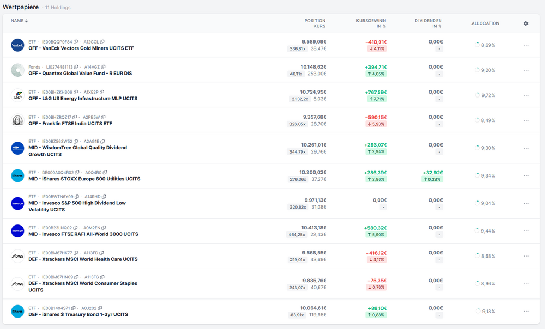545x329 pixels.
Task: Open DEF - Xtrackers MSCI World Consumer Staples
Action: click(83, 287)
